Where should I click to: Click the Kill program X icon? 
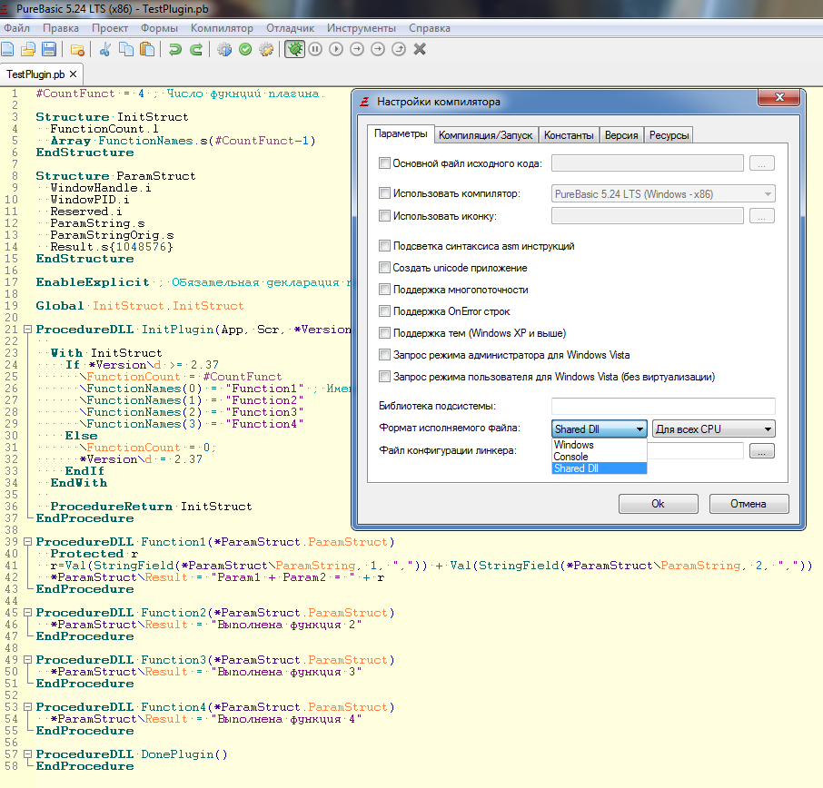[x=420, y=49]
